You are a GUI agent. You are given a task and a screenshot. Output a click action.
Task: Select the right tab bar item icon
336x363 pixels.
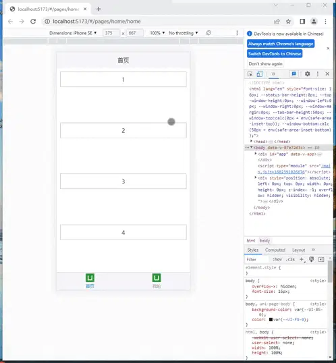point(157,278)
